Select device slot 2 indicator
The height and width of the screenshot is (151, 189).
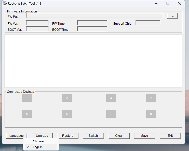67,98
